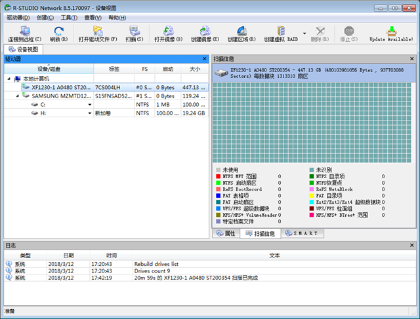Click the red NTFS MFT legend swatch

(x=218, y=176)
